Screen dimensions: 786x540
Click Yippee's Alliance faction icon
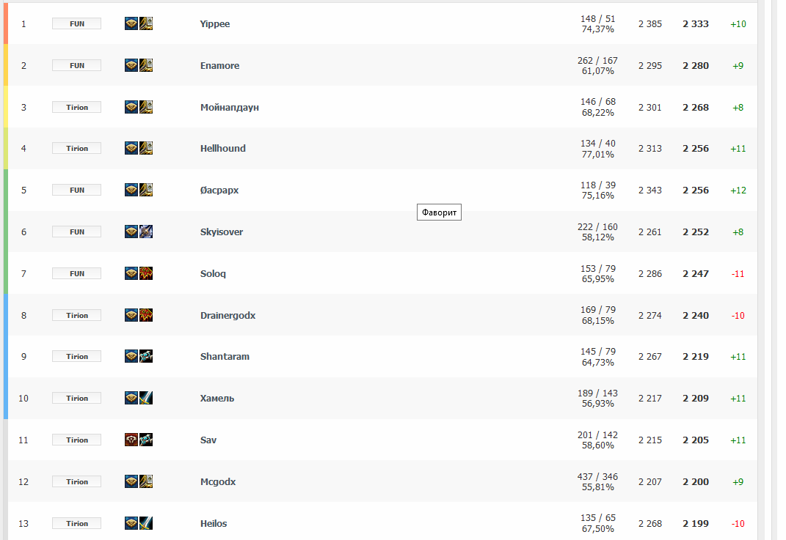point(131,23)
